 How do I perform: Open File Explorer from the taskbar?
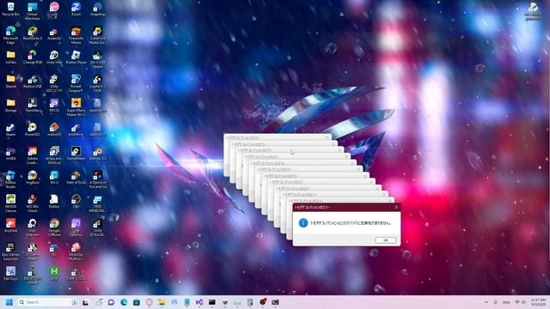(162, 302)
